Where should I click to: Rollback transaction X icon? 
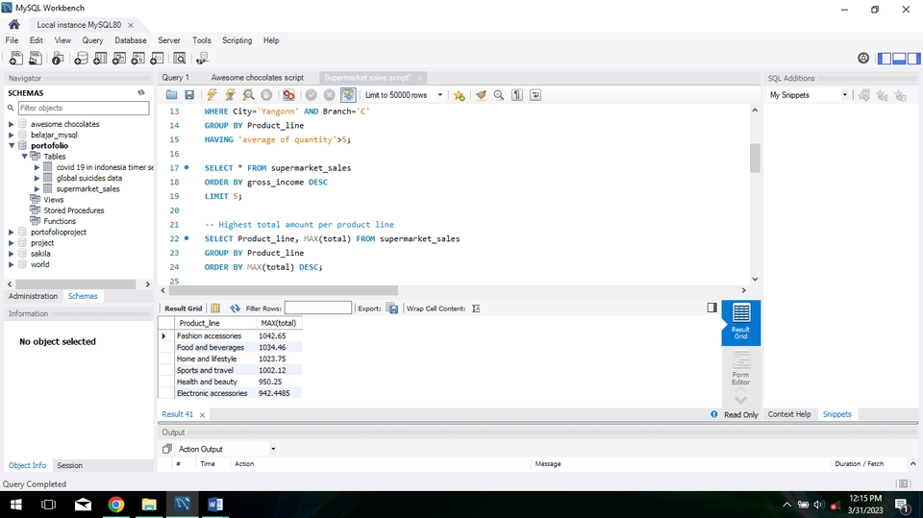coord(329,95)
